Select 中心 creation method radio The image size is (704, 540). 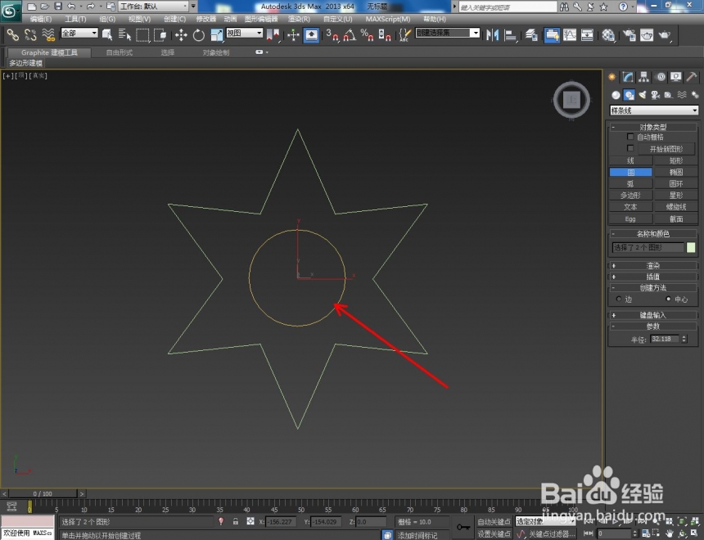[669, 299]
